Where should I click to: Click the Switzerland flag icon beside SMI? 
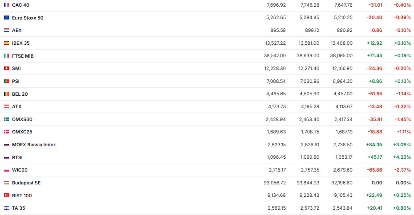click(x=6, y=68)
